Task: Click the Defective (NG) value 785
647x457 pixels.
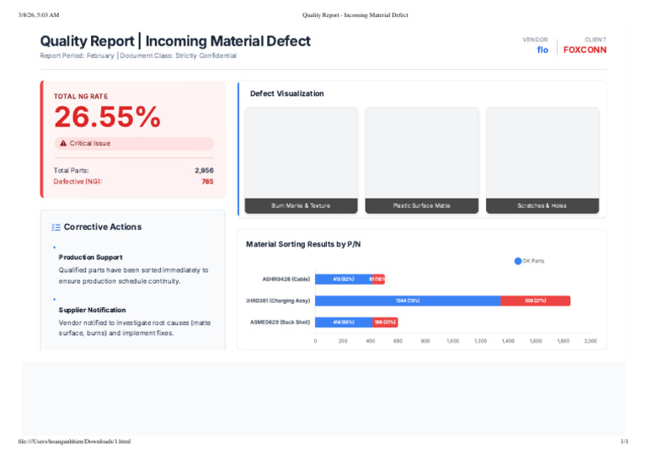Action: click(207, 181)
